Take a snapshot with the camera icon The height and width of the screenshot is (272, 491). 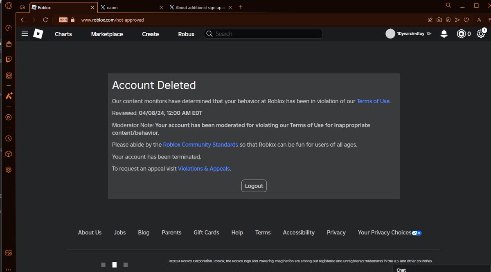coord(439,20)
